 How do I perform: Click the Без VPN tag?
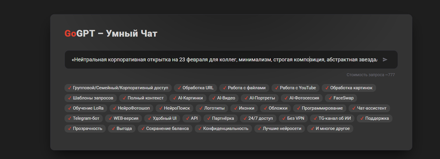(x=293, y=118)
